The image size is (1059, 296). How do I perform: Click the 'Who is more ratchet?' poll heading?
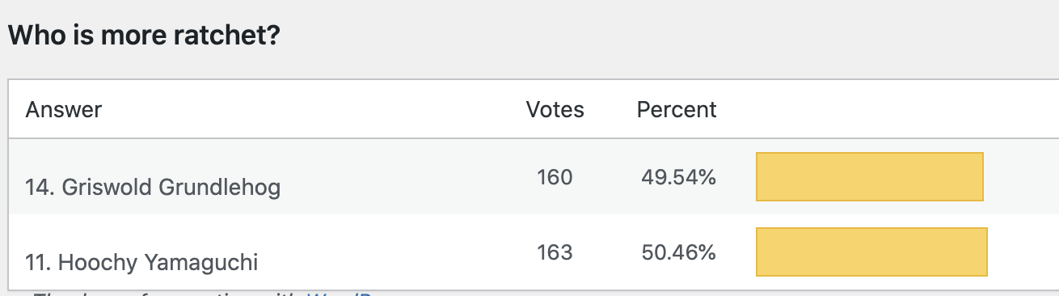[x=144, y=36]
